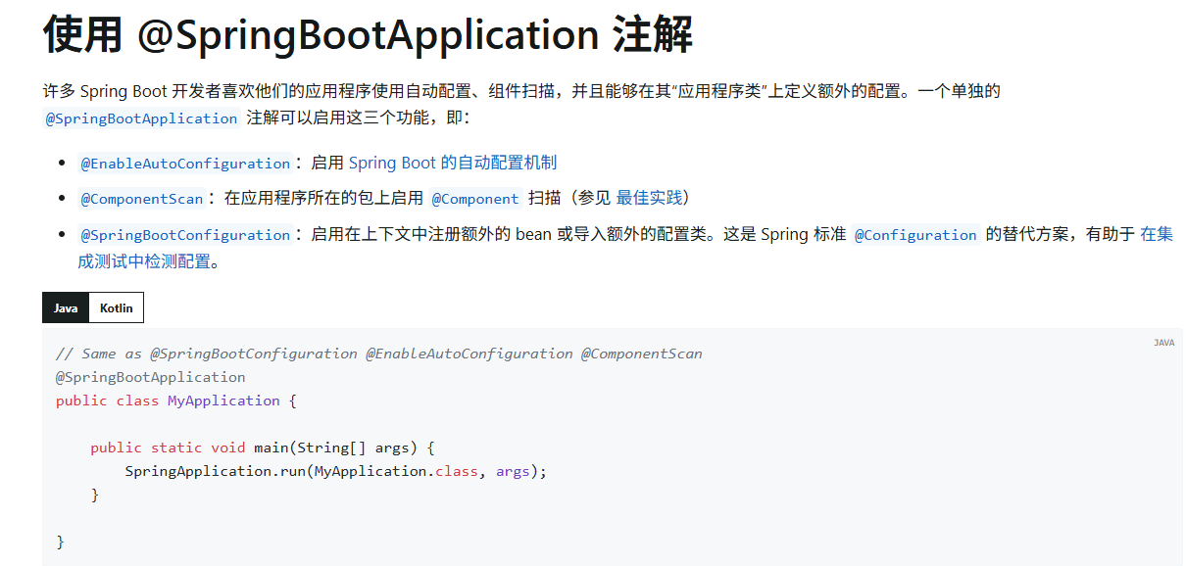Open the Spring Boot 的自动配置机制 link
The width and height of the screenshot is (1186, 566).
453,163
